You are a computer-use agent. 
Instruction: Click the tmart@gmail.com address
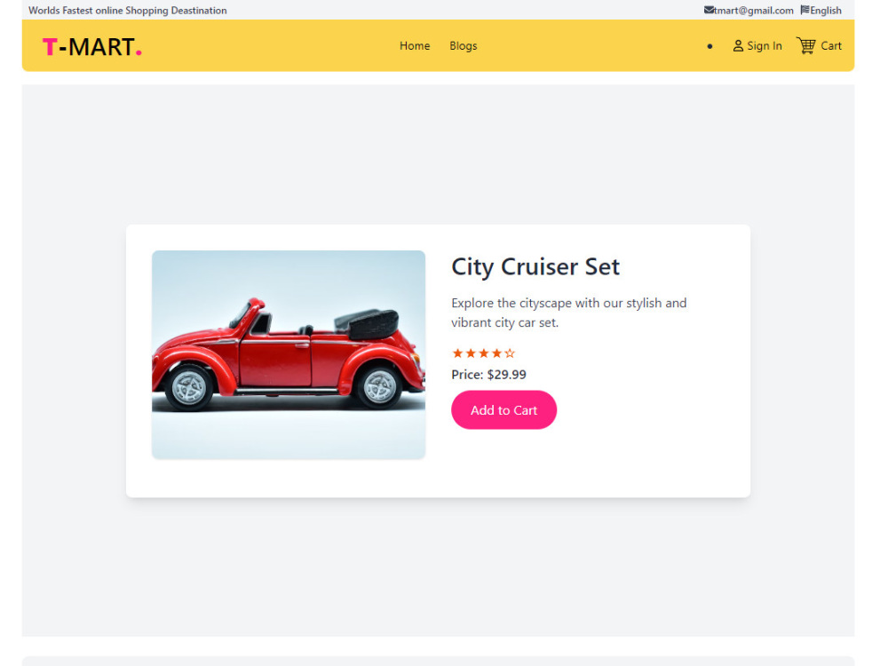[x=754, y=10]
